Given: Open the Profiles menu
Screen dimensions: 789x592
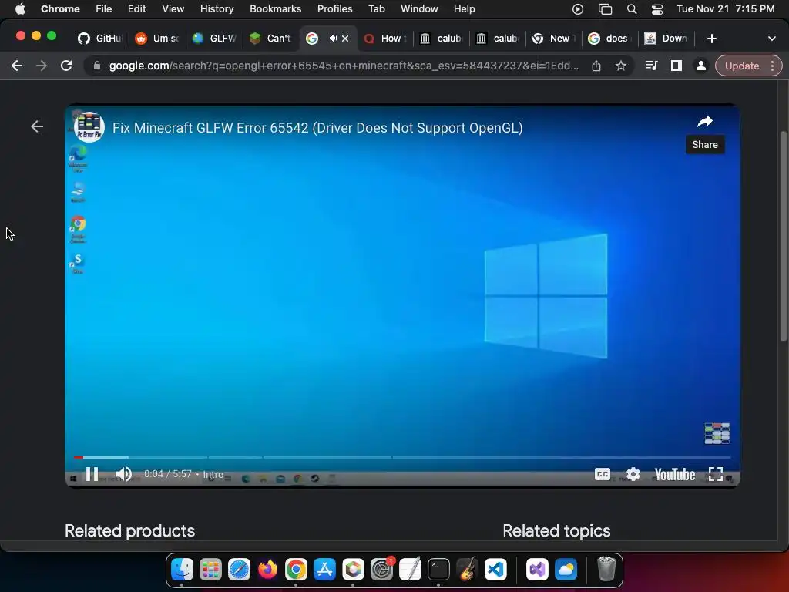Looking at the screenshot, I should [x=334, y=9].
